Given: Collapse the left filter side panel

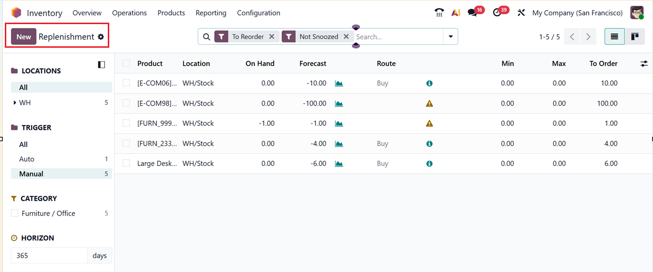Looking at the screenshot, I should pyautogui.click(x=102, y=65).
